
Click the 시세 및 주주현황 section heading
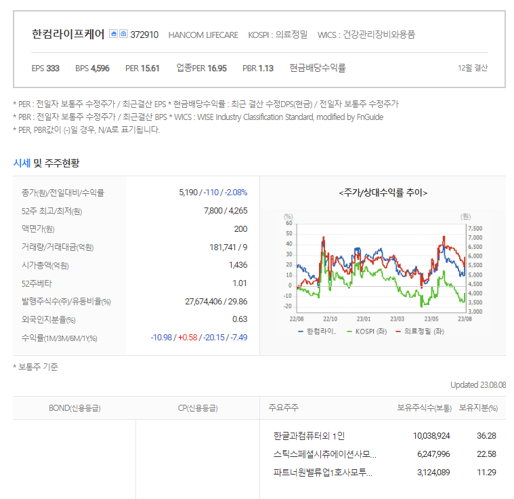click(46, 163)
